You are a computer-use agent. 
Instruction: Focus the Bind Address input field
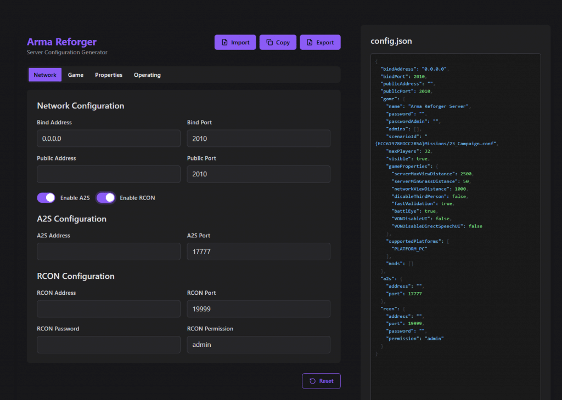click(x=108, y=139)
